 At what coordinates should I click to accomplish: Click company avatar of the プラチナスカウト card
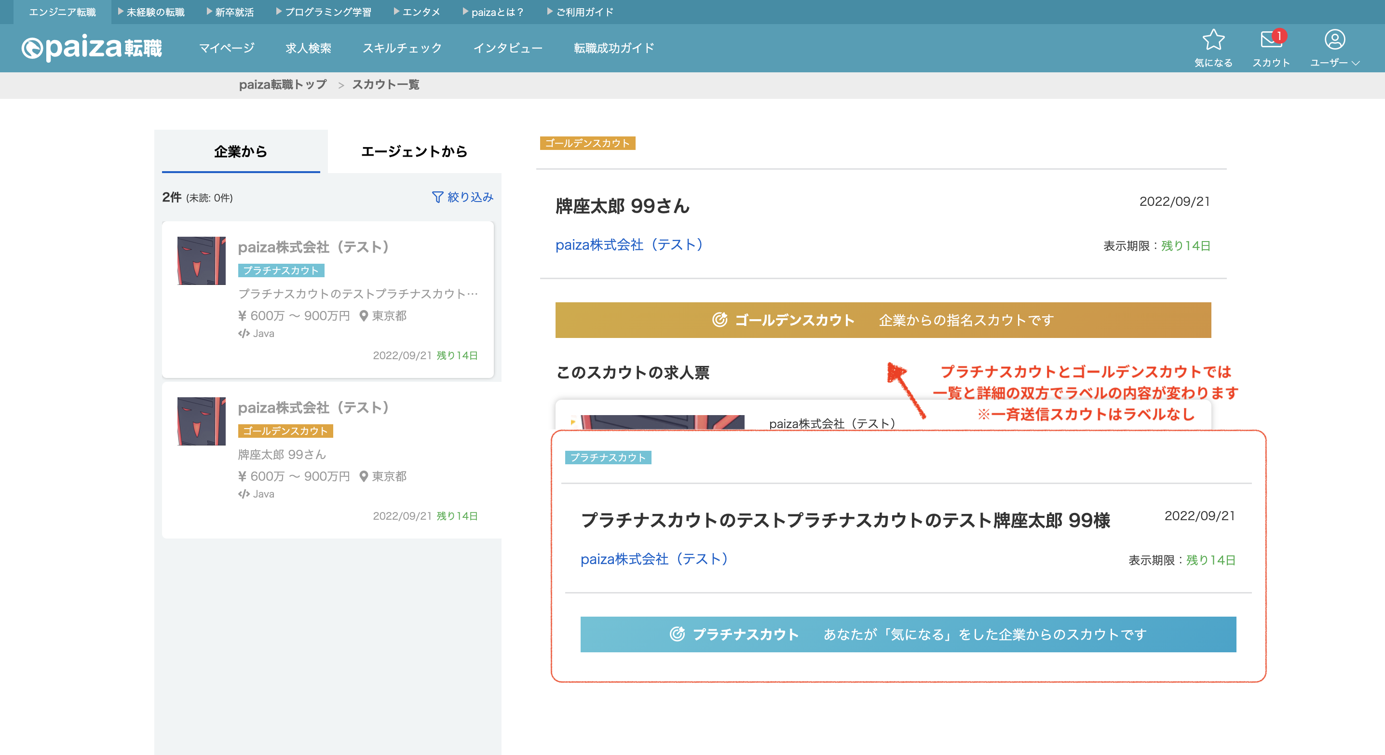tap(202, 261)
